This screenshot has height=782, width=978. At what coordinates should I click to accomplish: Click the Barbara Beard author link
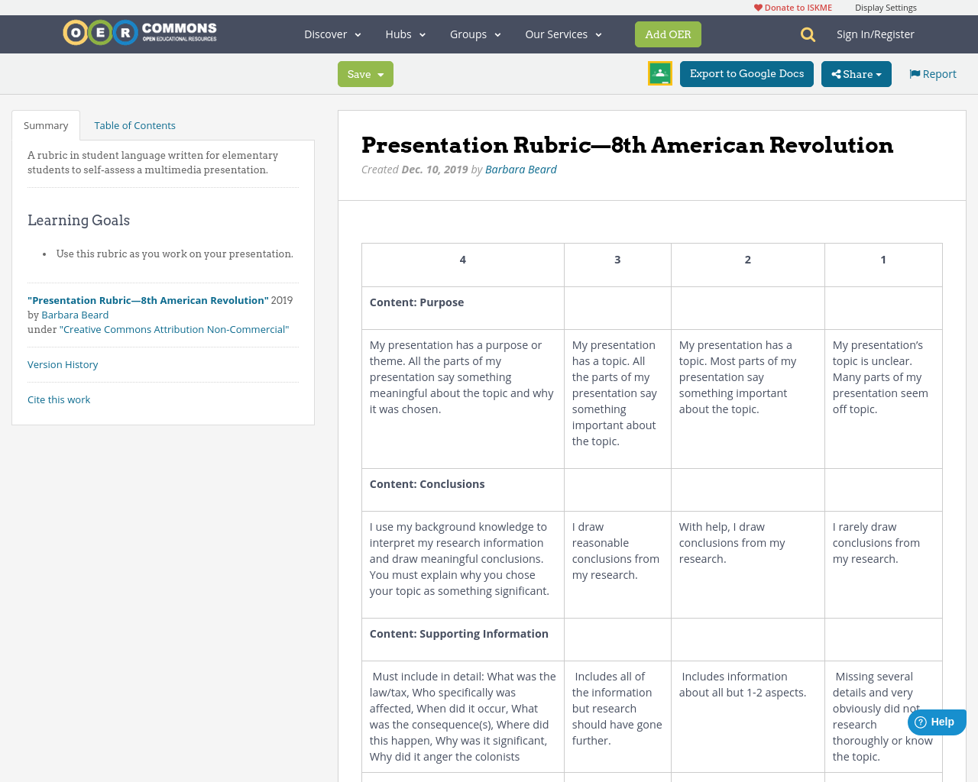(x=520, y=168)
